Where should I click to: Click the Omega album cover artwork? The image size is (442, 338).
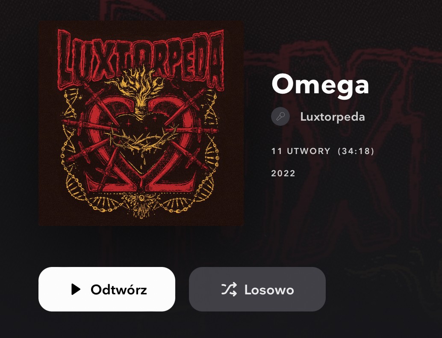tap(141, 123)
